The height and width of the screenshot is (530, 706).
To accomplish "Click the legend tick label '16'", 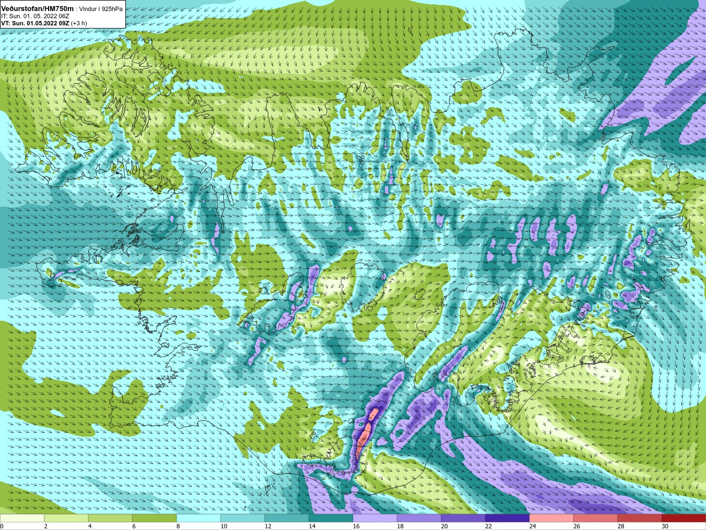I will pyautogui.click(x=356, y=526).
